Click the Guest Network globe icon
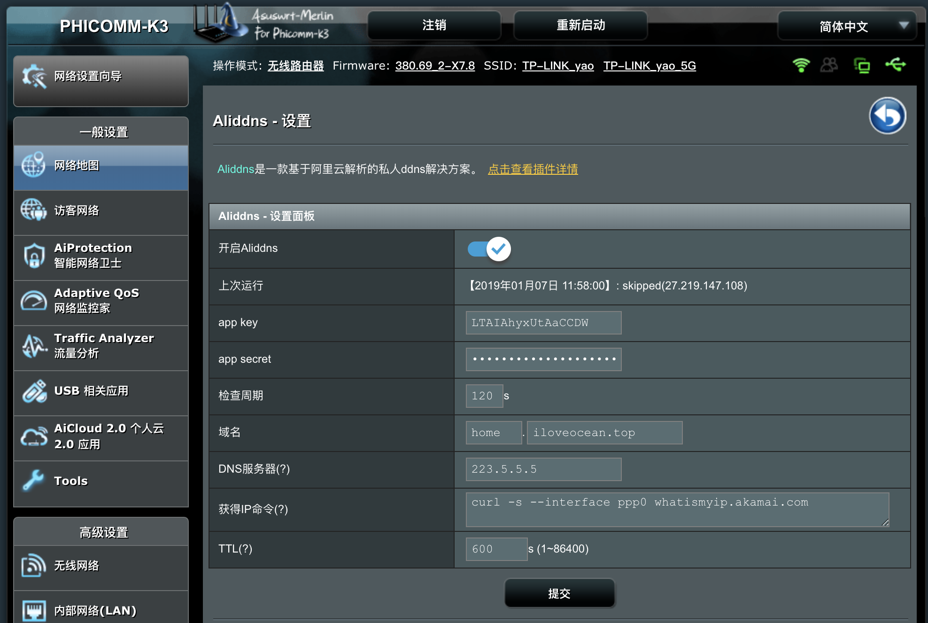928x623 pixels. click(x=33, y=210)
